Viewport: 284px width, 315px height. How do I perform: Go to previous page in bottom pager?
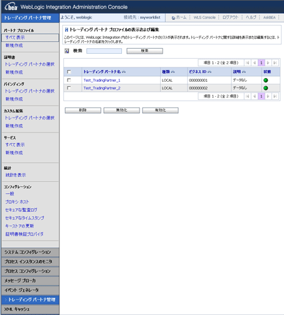255,96
